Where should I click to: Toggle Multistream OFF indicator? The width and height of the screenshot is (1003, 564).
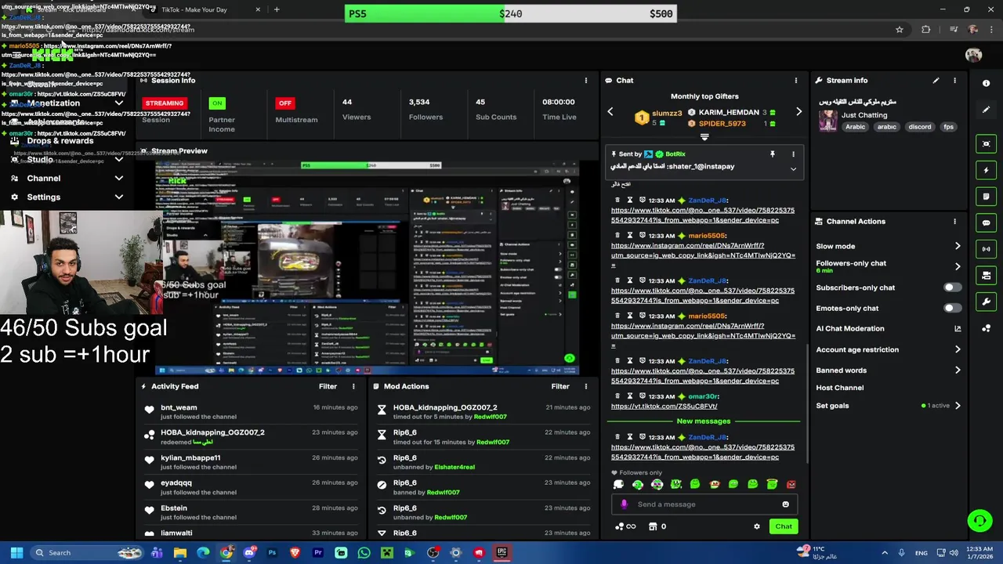(284, 103)
